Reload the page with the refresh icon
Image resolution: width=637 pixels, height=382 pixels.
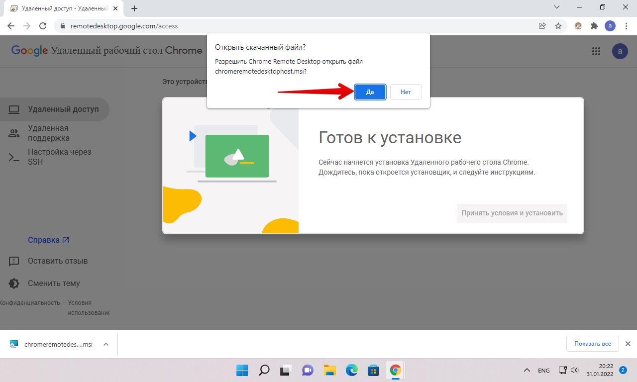point(43,26)
